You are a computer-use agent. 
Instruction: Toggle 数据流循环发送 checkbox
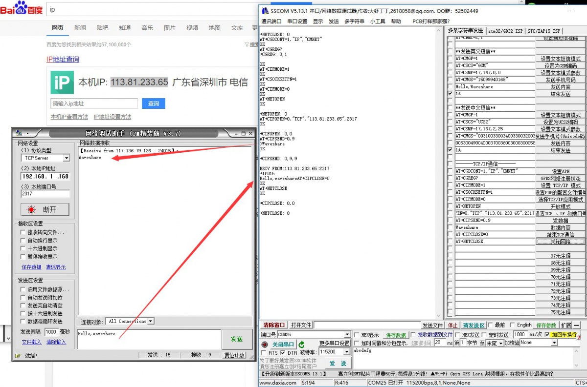[x=23, y=322]
